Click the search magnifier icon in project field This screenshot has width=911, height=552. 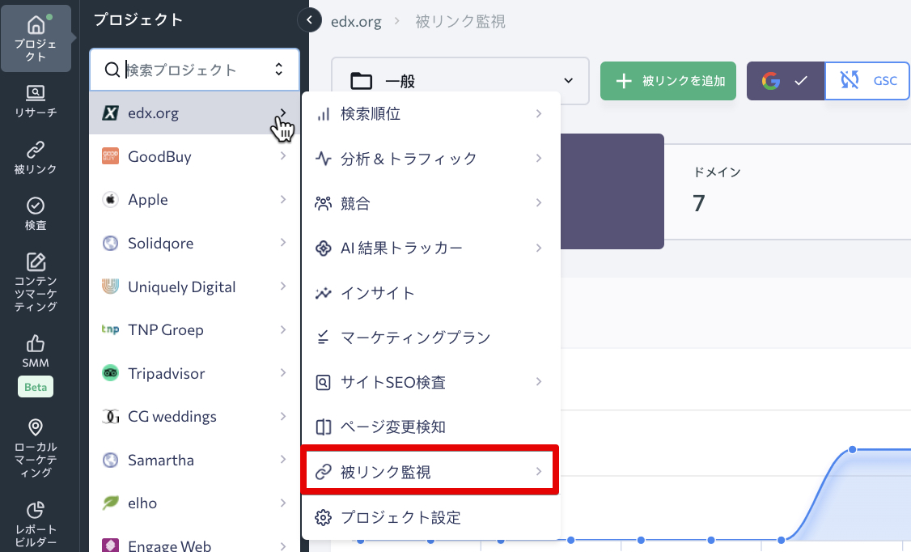112,70
